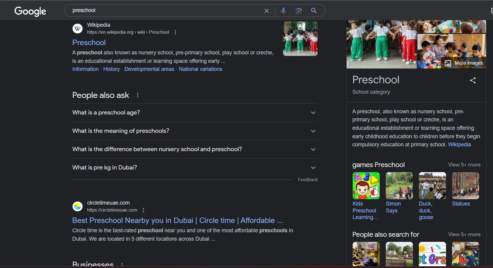Viewport: 493px width, 268px height.
Task: Open Simon Says text link
Action: click(x=393, y=207)
